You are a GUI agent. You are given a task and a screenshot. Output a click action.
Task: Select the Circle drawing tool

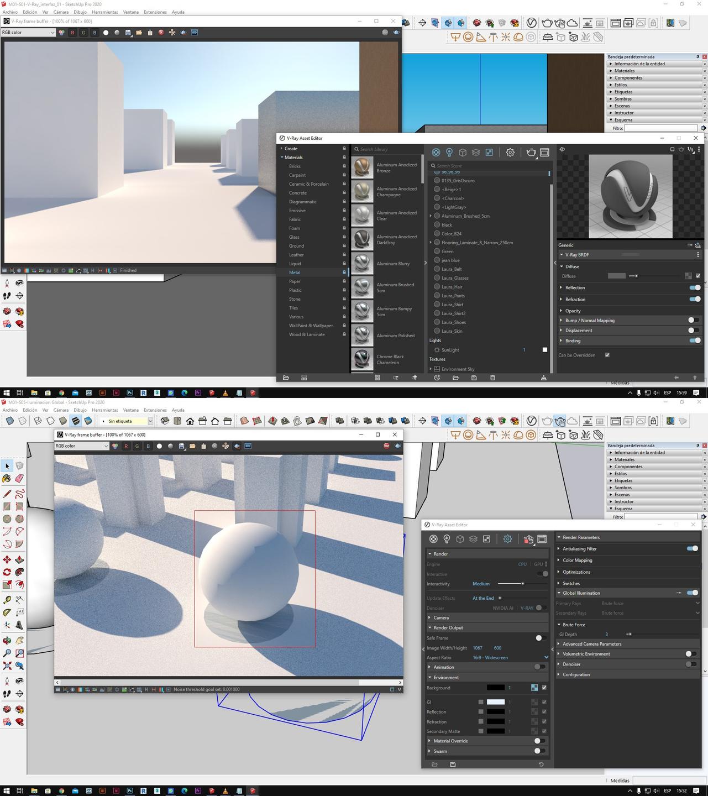pos(7,519)
